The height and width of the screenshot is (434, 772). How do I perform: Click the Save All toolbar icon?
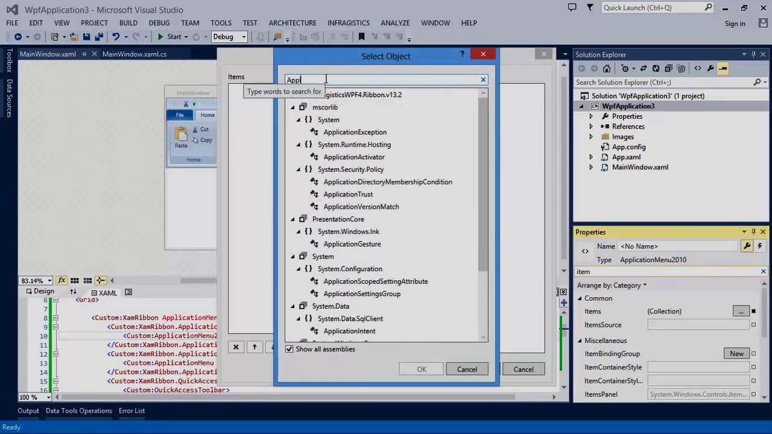[x=99, y=37]
